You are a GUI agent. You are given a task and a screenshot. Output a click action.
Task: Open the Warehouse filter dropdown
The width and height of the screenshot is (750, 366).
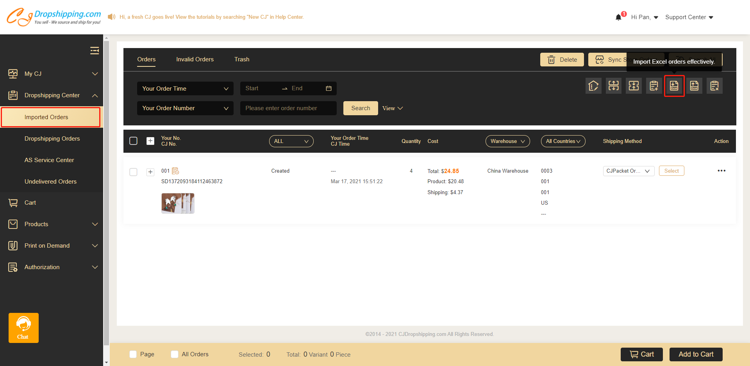click(507, 141)
